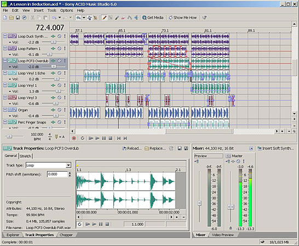This screenshot has width=299, height=246.
Task: Open Vol dropdown for Loop Pattern 1
Action: (x=10, y=55)
